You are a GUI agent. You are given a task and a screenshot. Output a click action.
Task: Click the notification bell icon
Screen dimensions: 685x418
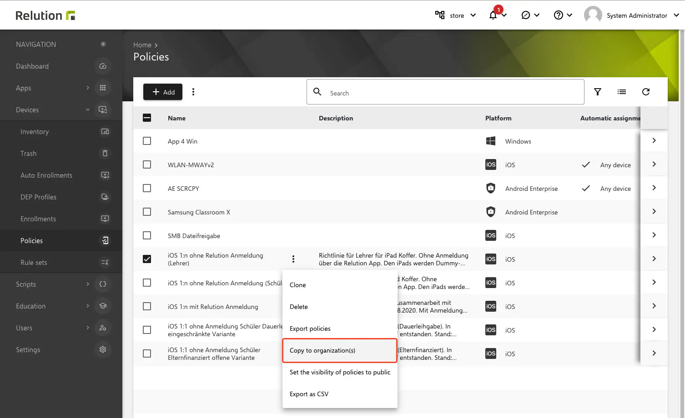[x=494, y=15]
